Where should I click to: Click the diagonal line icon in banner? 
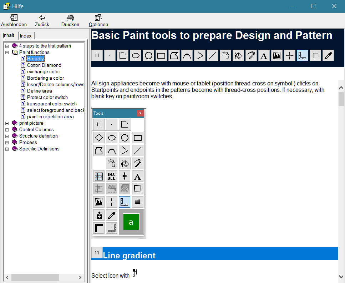tap(213, 55)
